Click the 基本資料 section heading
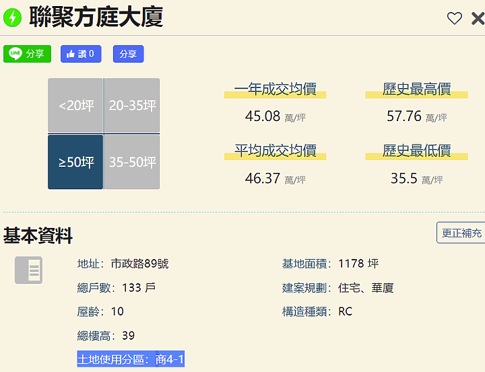This screenshot has height=372, width=485. (38, 235)
